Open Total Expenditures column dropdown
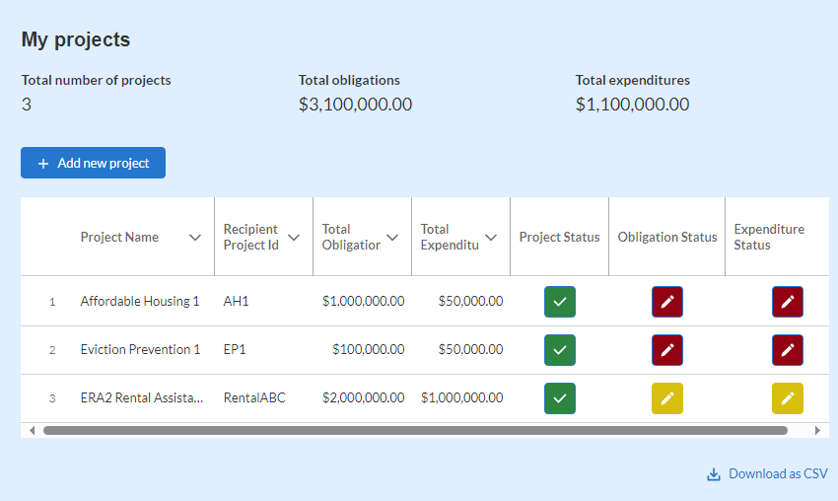Viewport: 838px width, 501px height. coord(491,238)
